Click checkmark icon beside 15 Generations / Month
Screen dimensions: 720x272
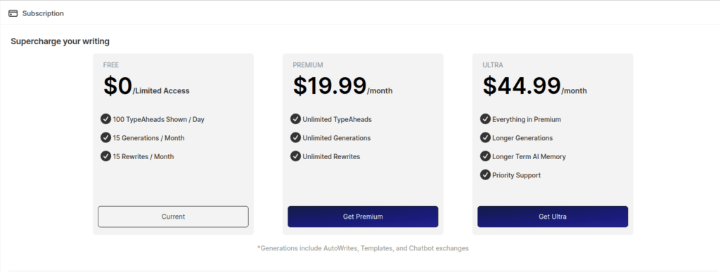105,137
